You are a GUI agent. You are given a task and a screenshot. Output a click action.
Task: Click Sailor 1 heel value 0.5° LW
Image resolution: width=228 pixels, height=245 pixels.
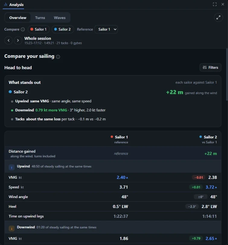(120, 207)
